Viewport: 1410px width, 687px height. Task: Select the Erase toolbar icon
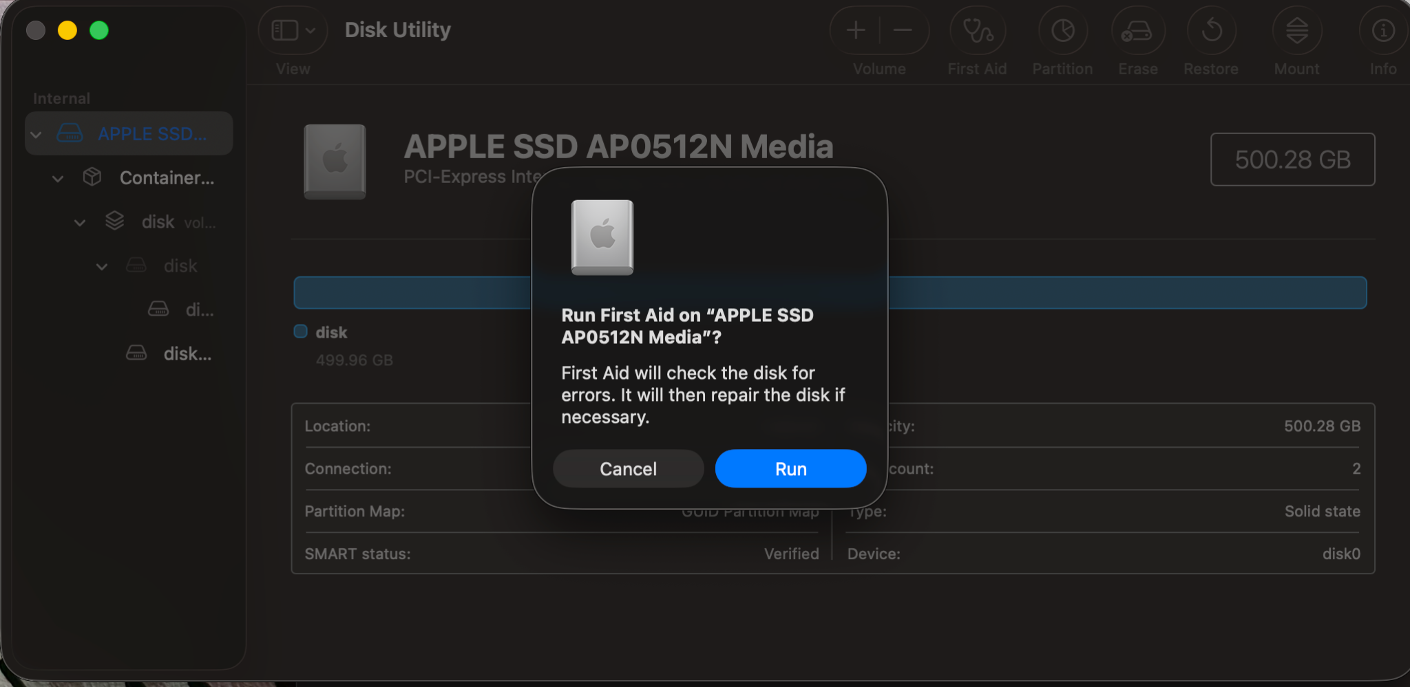1137,30
